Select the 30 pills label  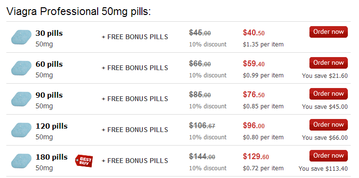coord(49,33)
